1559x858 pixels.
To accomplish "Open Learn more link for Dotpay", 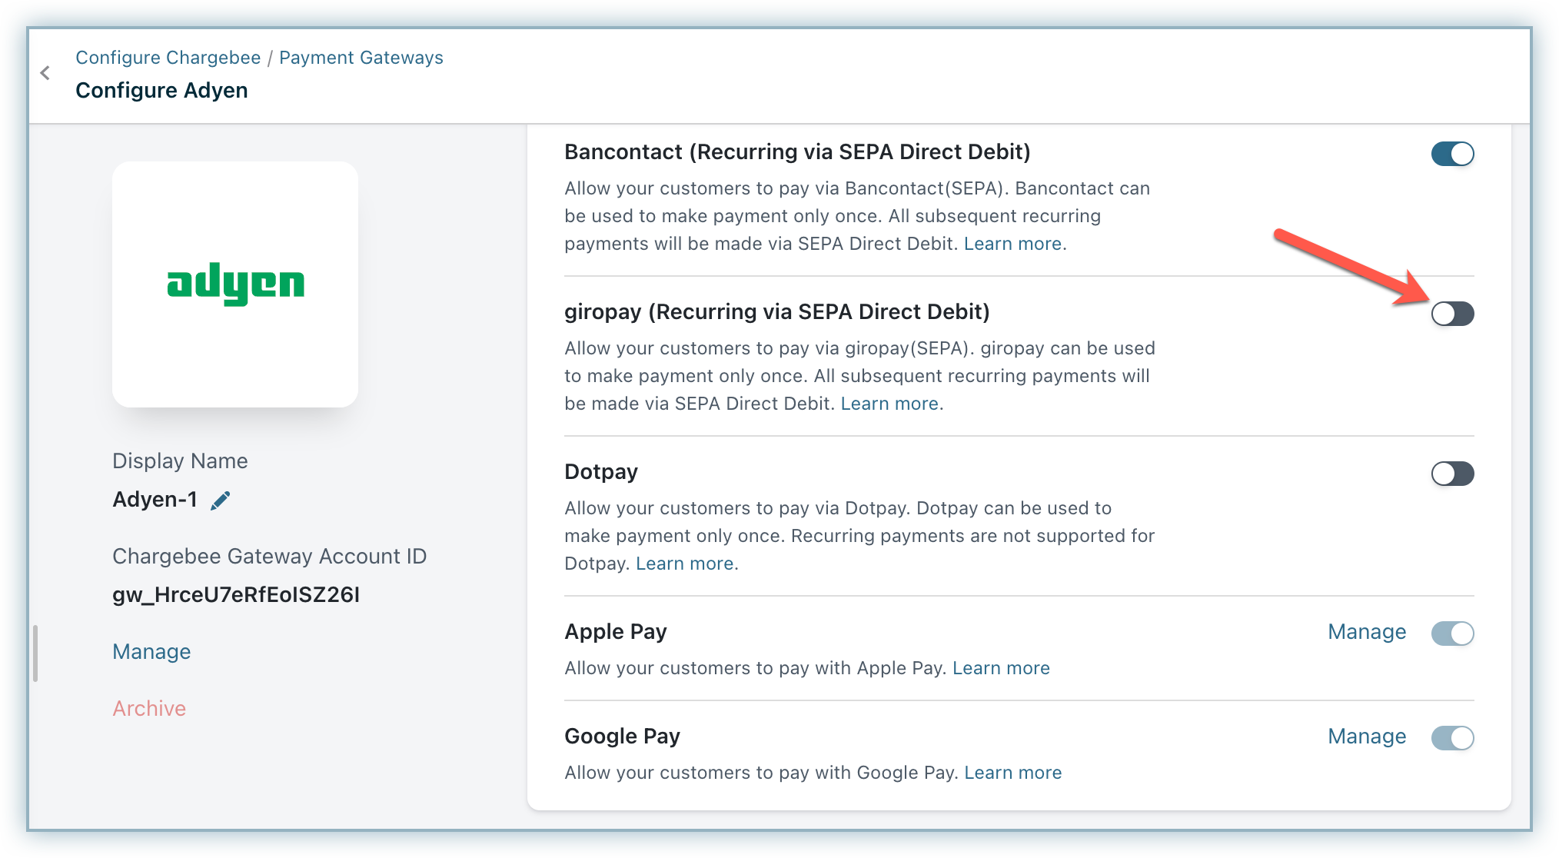I will tap(684, 564).
